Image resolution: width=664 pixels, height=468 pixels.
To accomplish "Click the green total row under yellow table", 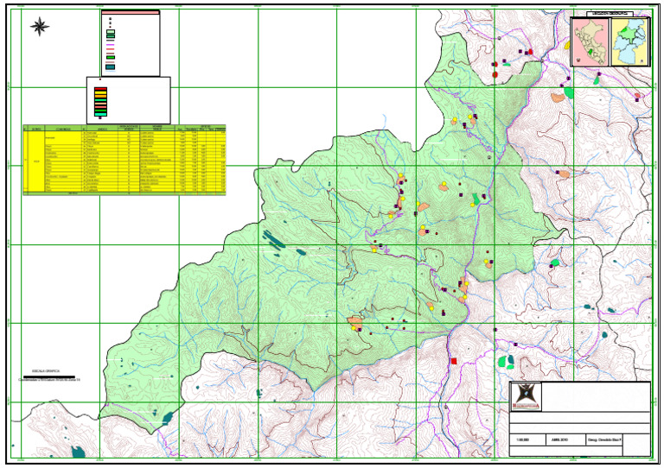I will (124, 193).
